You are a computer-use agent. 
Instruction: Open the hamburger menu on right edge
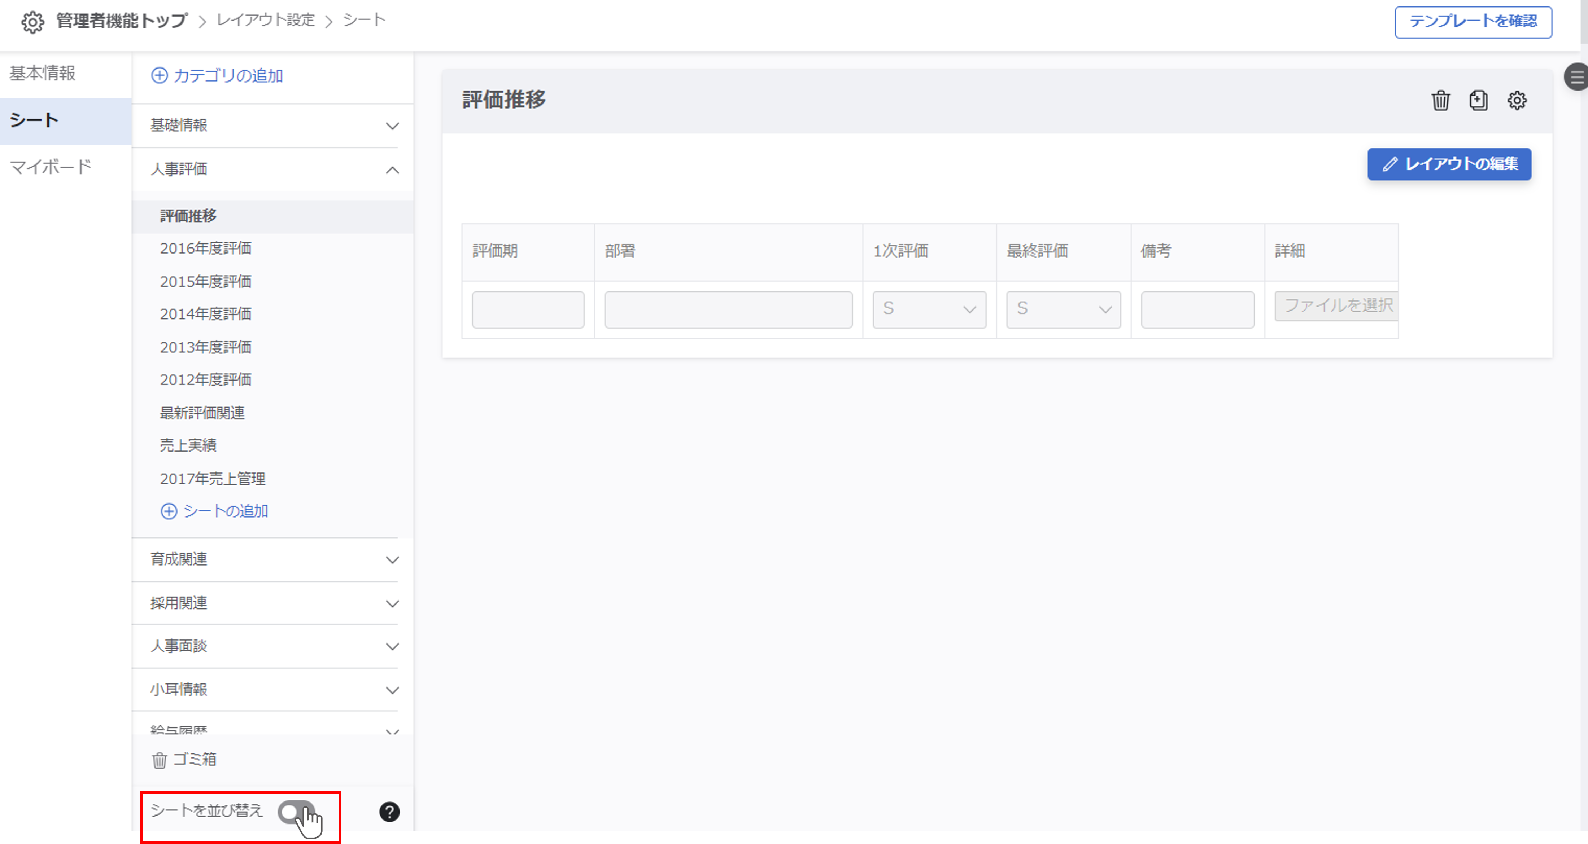click(x=1576, y=77)
